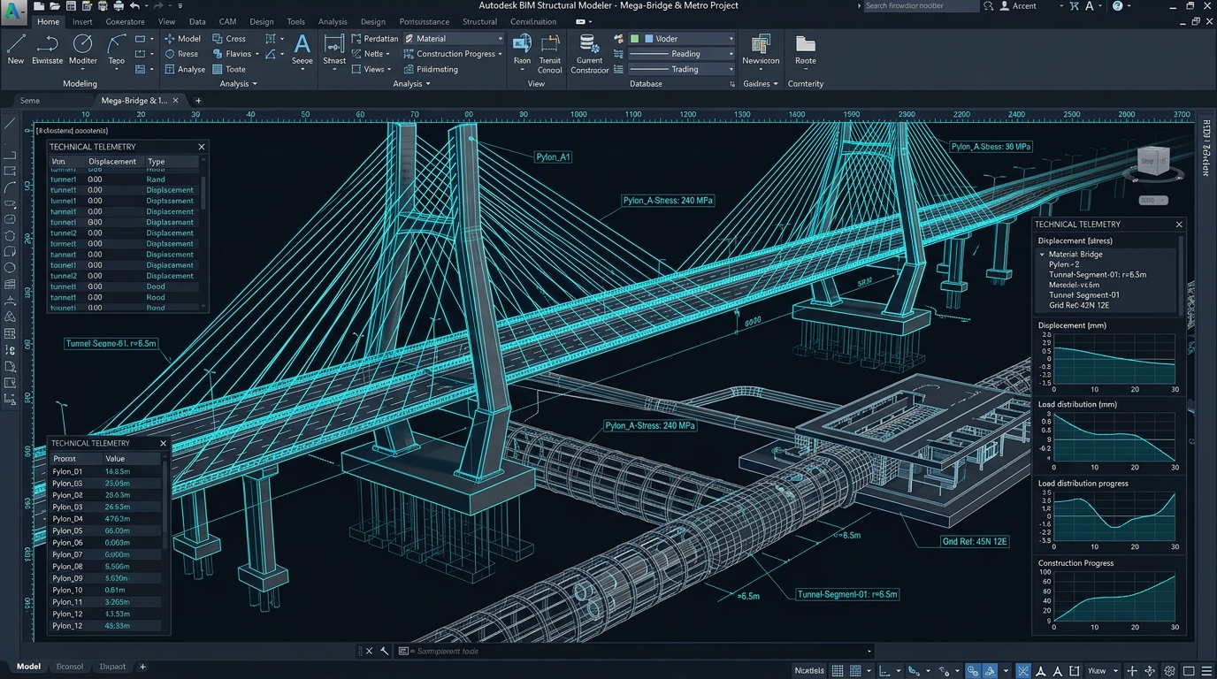The image size is (1217, 679).
Task: Add a new document tab with plus
Action: click(198, 101)
